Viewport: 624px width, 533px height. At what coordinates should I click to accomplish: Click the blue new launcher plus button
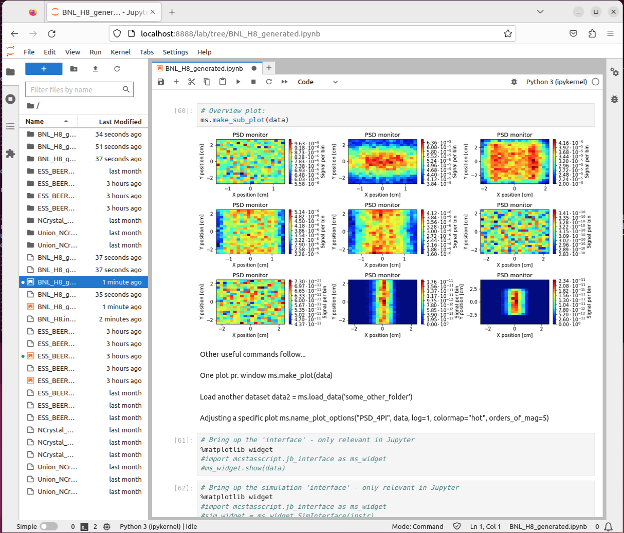tap(44, 69)
